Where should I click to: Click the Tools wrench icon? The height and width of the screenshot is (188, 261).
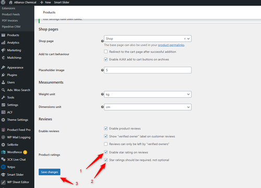coord(3,98)
